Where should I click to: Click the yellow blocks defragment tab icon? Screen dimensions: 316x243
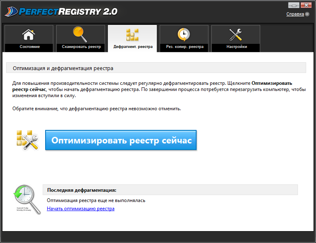pos(132,34)
